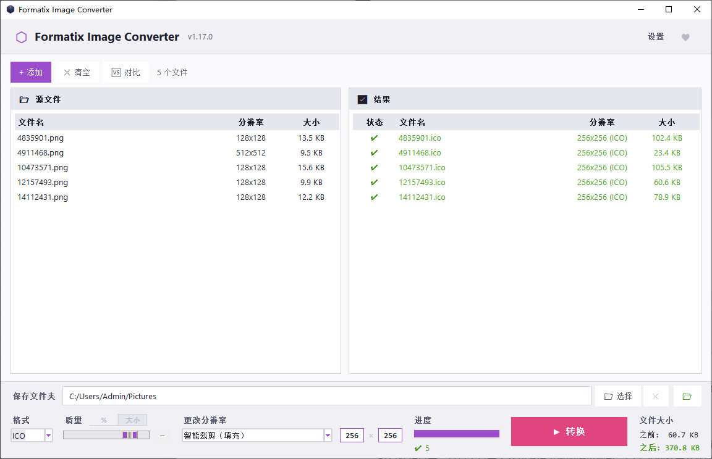Click the results 分辨率 column header
Image resolution: width=712 pixels, height=459 pixels.
(602, 123)
